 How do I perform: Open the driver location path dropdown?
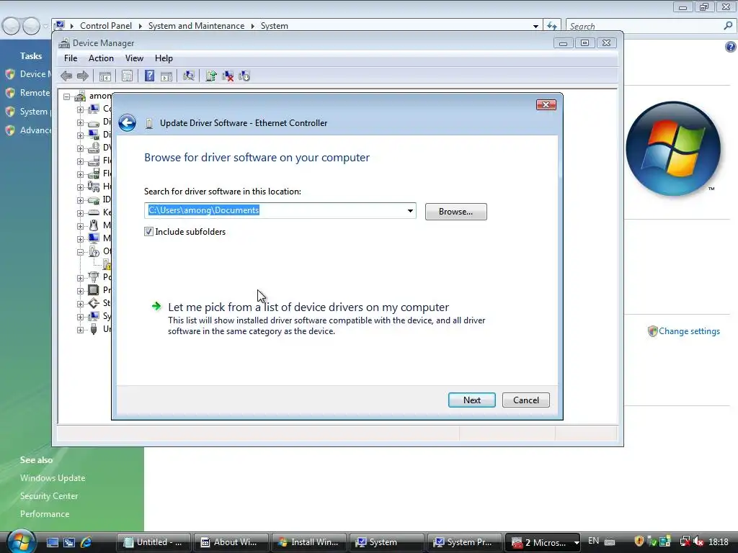pos(410,211)
